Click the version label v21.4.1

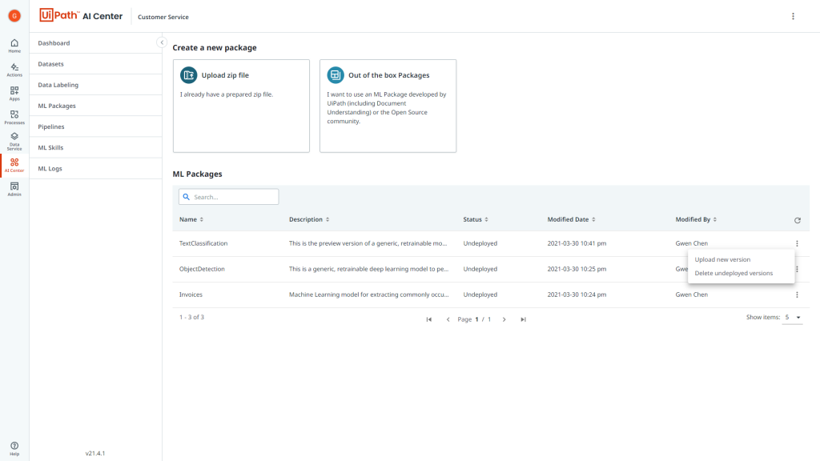(95, 453)
